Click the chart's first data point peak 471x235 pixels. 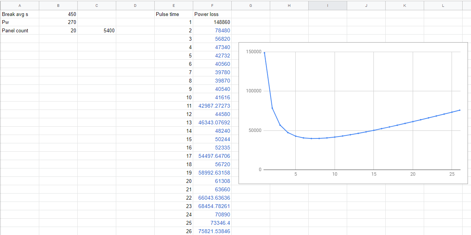[264, 53]
